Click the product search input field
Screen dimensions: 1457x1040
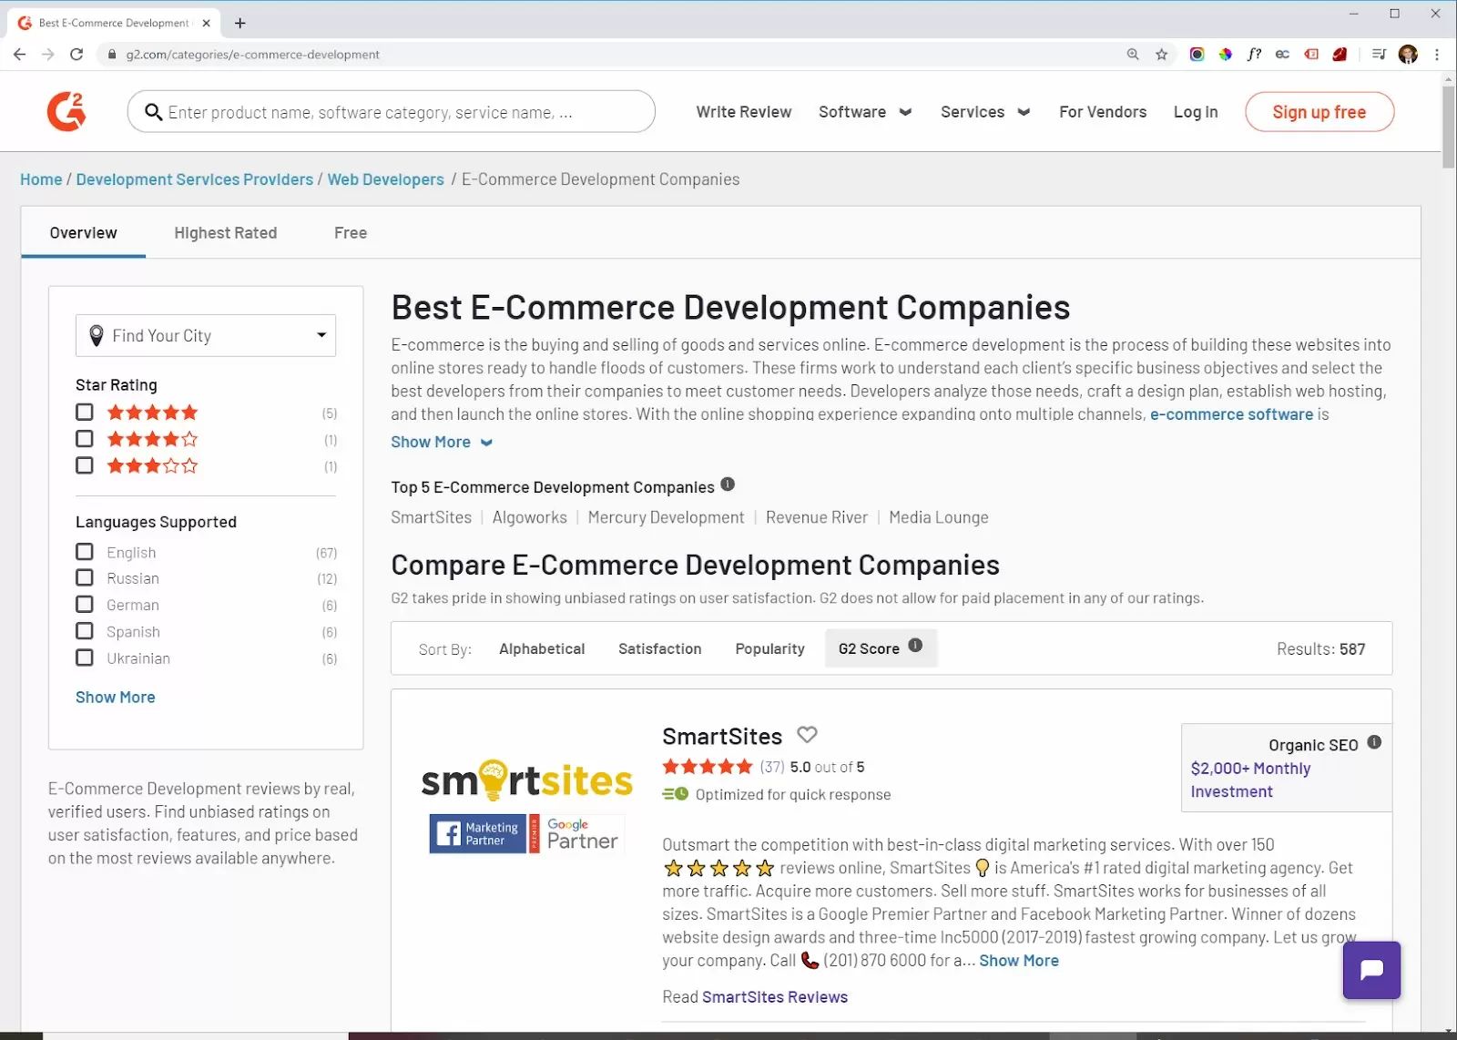pos(392,112)
